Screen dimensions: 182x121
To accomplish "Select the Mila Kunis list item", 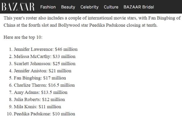I will [x=35, y=107].
